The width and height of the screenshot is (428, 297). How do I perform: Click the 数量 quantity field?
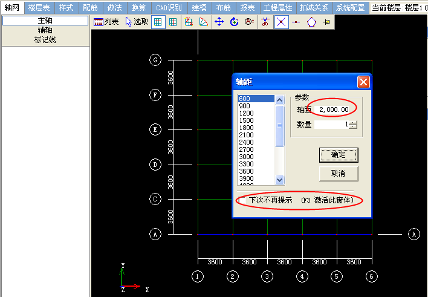332,125
